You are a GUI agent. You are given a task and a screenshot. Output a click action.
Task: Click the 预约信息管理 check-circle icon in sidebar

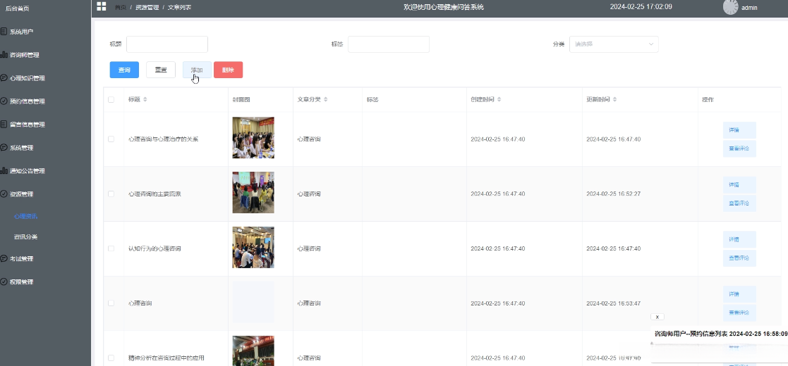(4, 101)
